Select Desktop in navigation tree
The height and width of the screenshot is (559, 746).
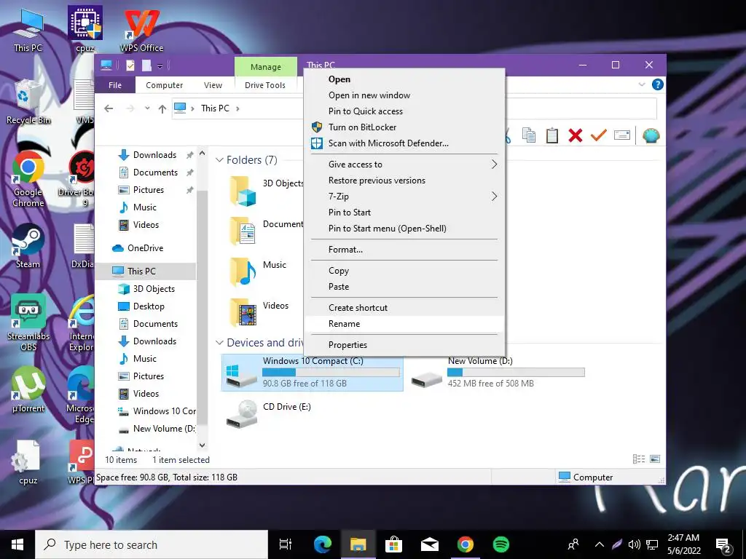point(149,306)
